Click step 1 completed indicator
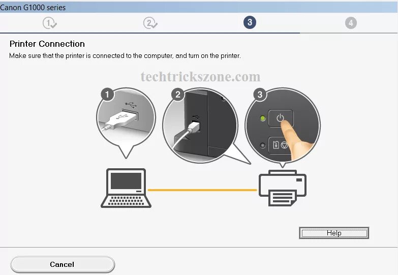 coord(49,23)
